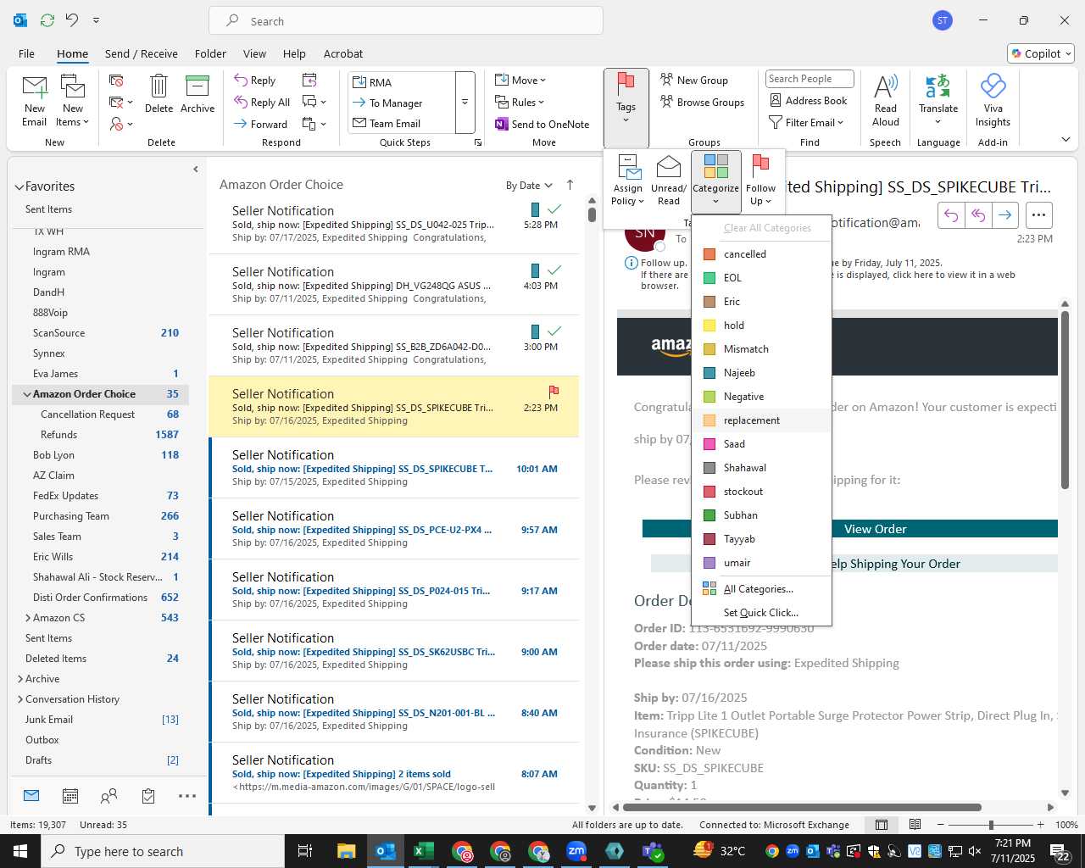1085x868 pixels.
Task: Click the Delete trash can icon
Action: pos(159,93)
